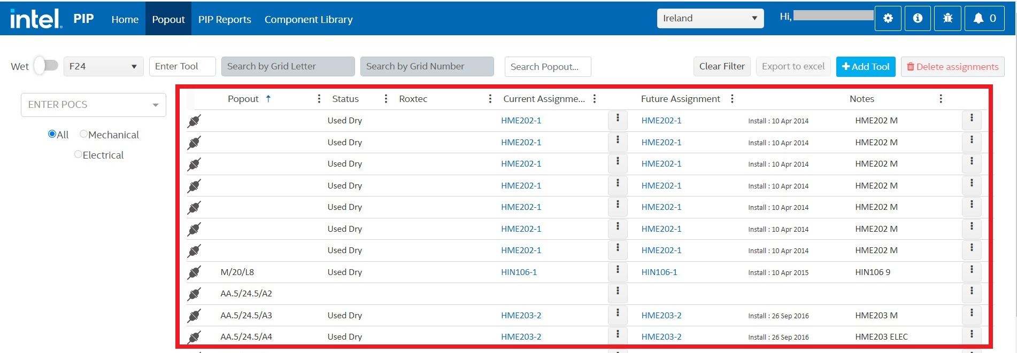Screen dimensions: 1017x353
Task: Toggle the Wet switch
Action: point(46,66)
